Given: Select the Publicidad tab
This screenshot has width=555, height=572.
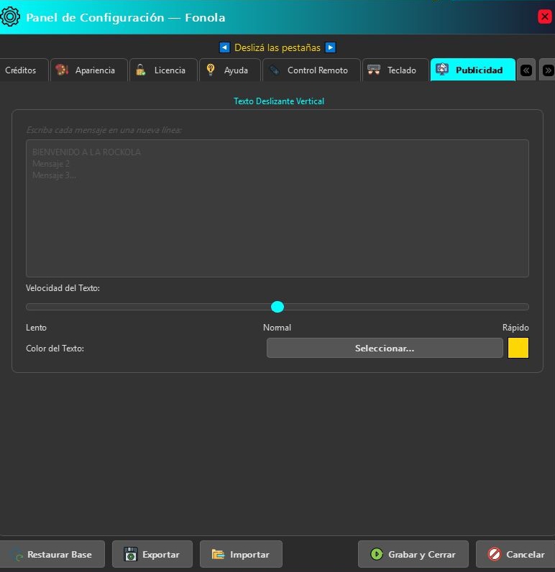Looking at the screenshot, I should coord(473,70).
